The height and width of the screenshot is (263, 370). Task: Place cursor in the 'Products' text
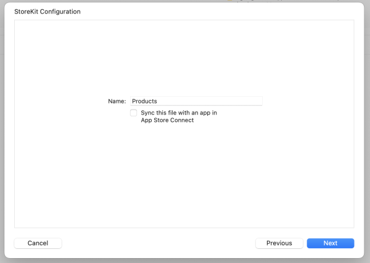click(x=145, y=101)
